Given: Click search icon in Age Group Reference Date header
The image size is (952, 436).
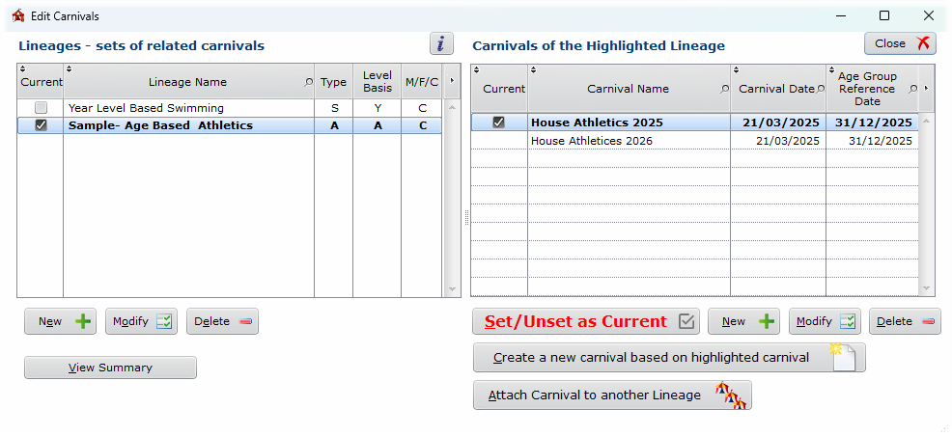Looking at the screenshot, I should point(913,89).
